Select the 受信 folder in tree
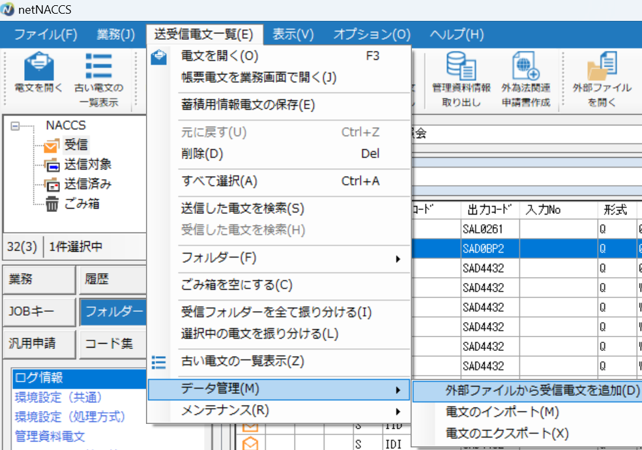 (x=76, y=145)
